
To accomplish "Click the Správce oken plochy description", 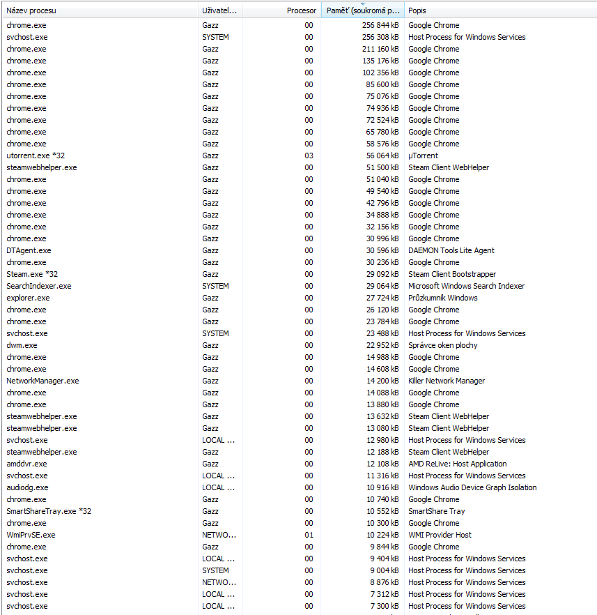I will 442,345.
